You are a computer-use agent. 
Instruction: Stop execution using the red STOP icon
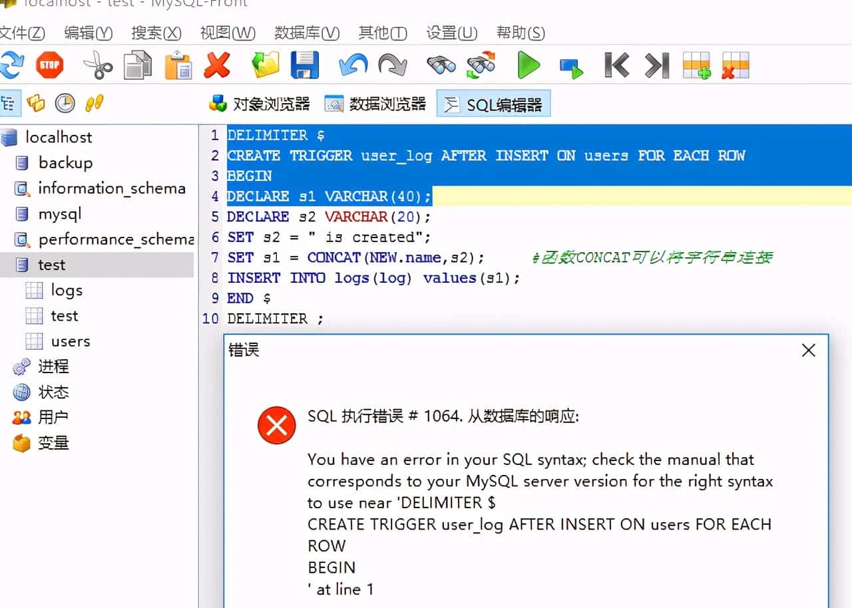(x=49, y=65)
